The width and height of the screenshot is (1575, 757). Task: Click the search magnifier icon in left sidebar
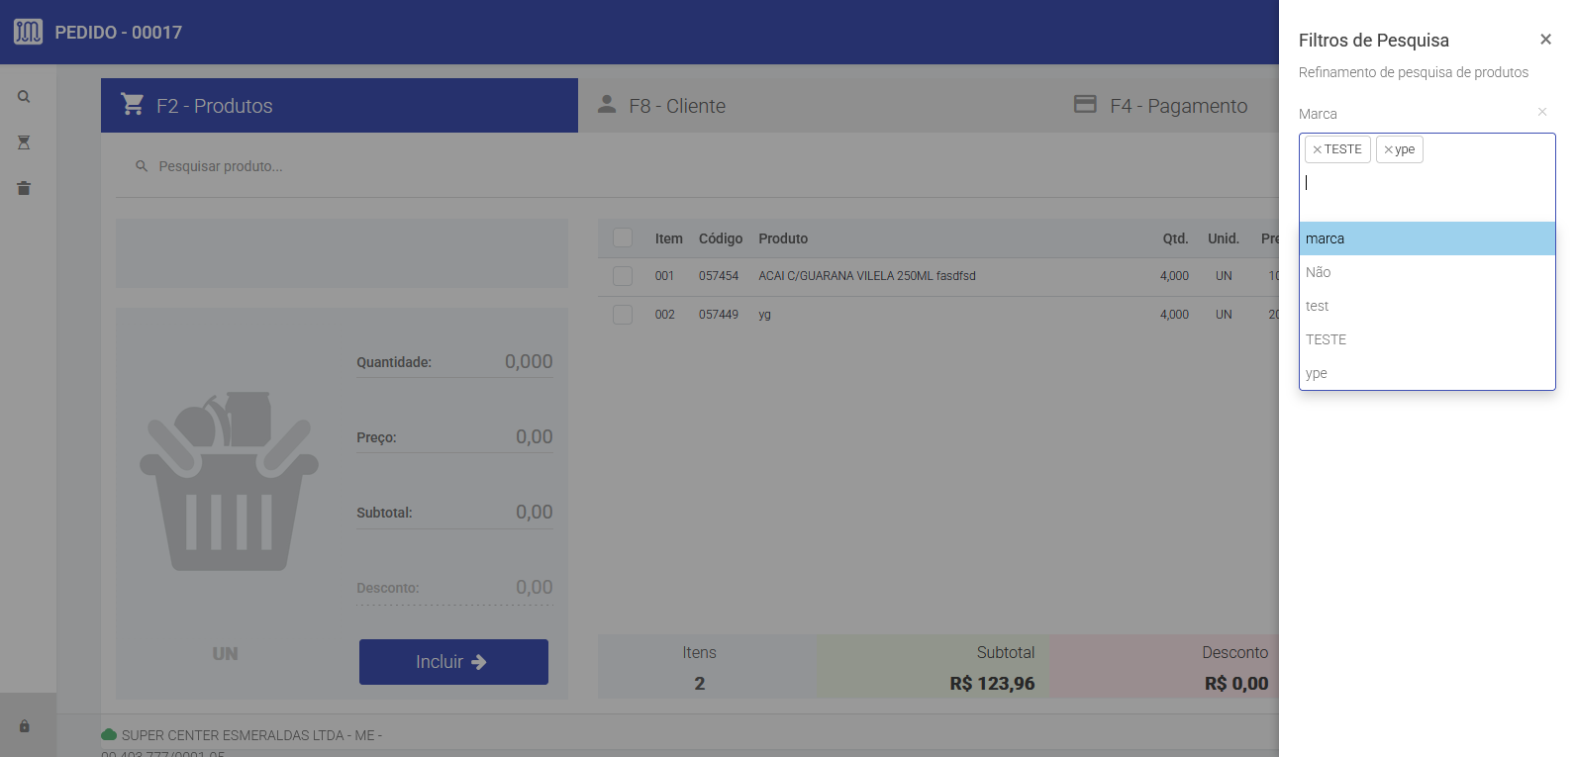tap(24, 97)
